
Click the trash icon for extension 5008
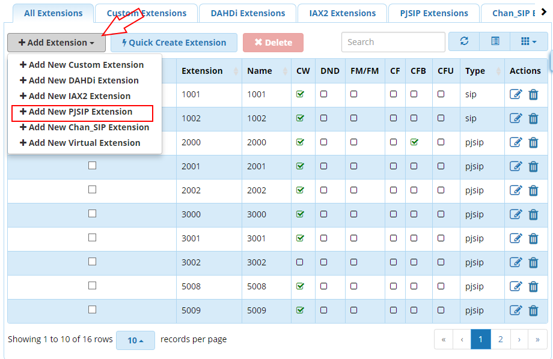coord(533,286)
